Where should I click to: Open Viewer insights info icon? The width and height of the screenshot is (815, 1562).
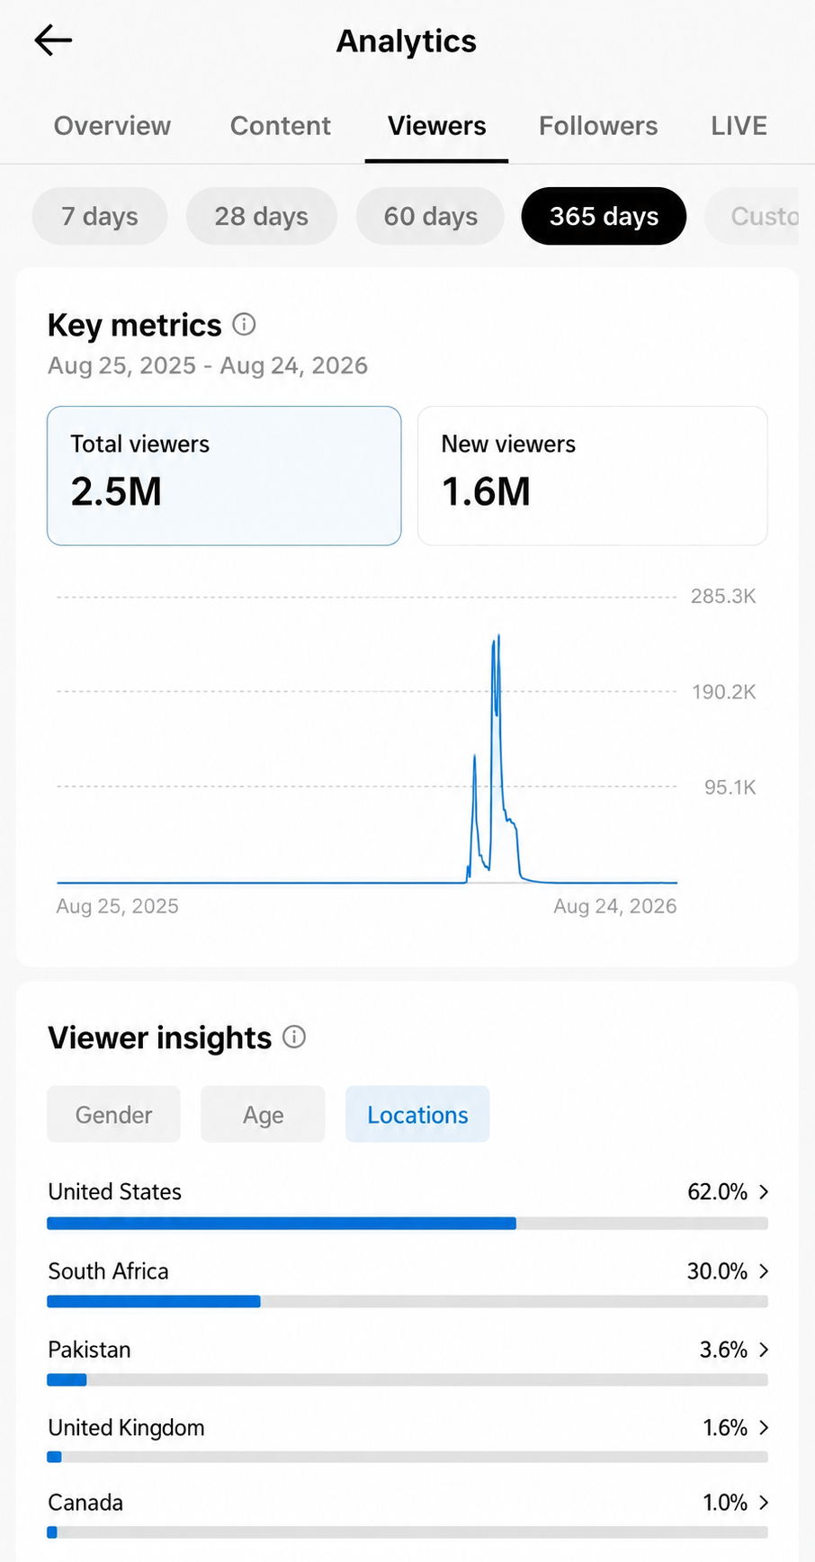click(x=294, y=1037)
